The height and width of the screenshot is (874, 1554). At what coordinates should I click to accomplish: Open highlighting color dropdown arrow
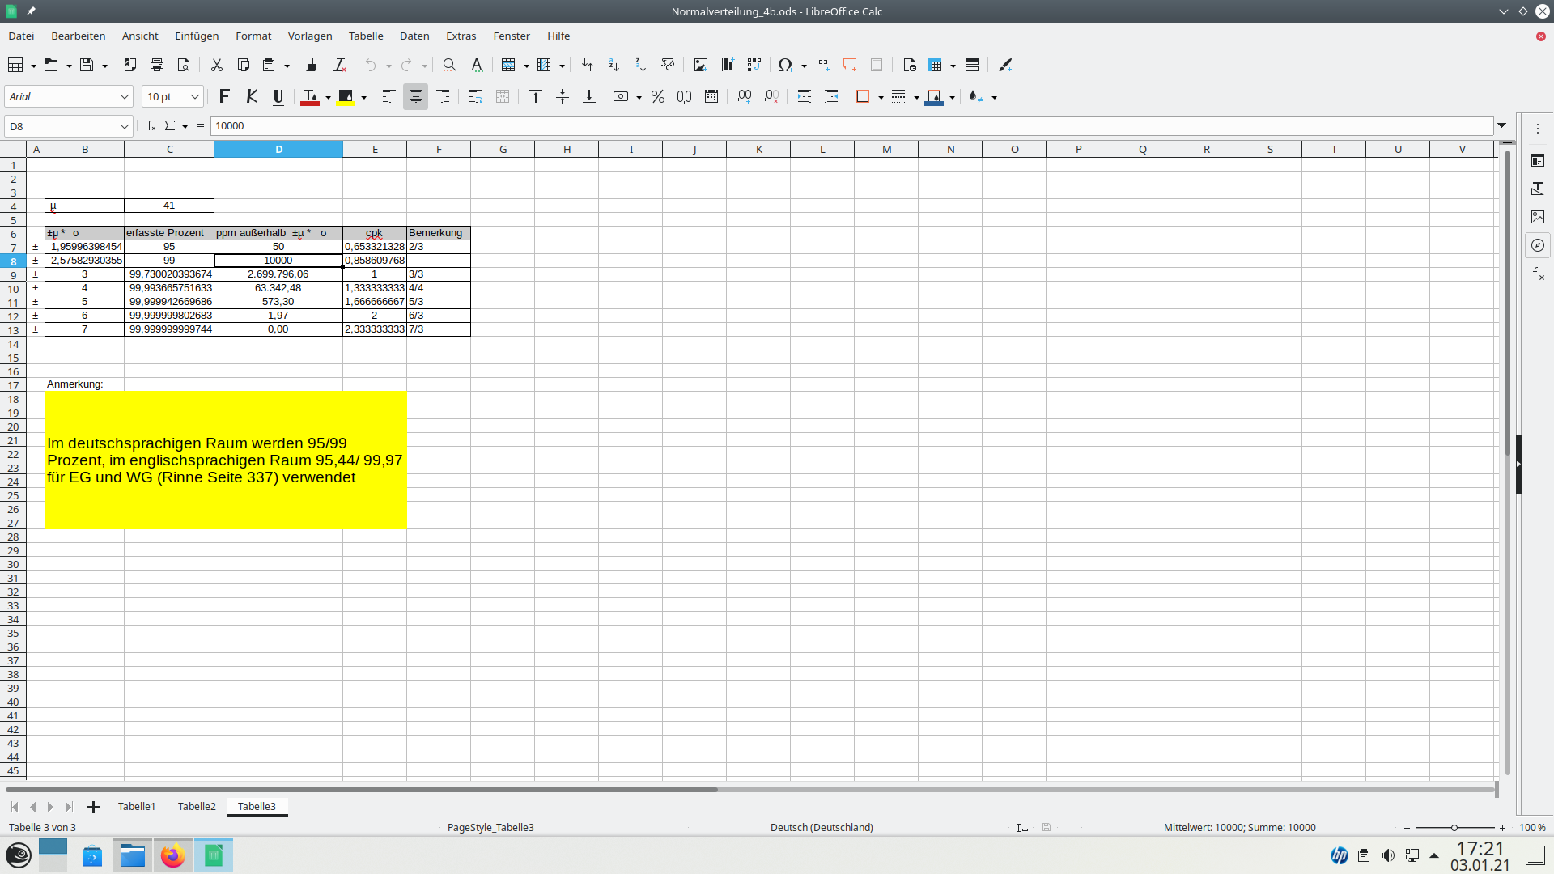click(x=363, y=97)
